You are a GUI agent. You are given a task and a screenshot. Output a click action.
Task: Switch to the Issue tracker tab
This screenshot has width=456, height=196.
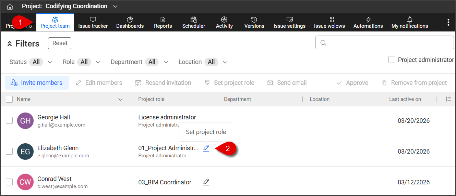(93, 23)
